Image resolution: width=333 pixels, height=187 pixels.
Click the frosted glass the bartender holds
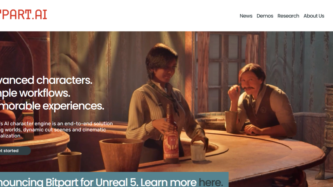click(198, 152)
